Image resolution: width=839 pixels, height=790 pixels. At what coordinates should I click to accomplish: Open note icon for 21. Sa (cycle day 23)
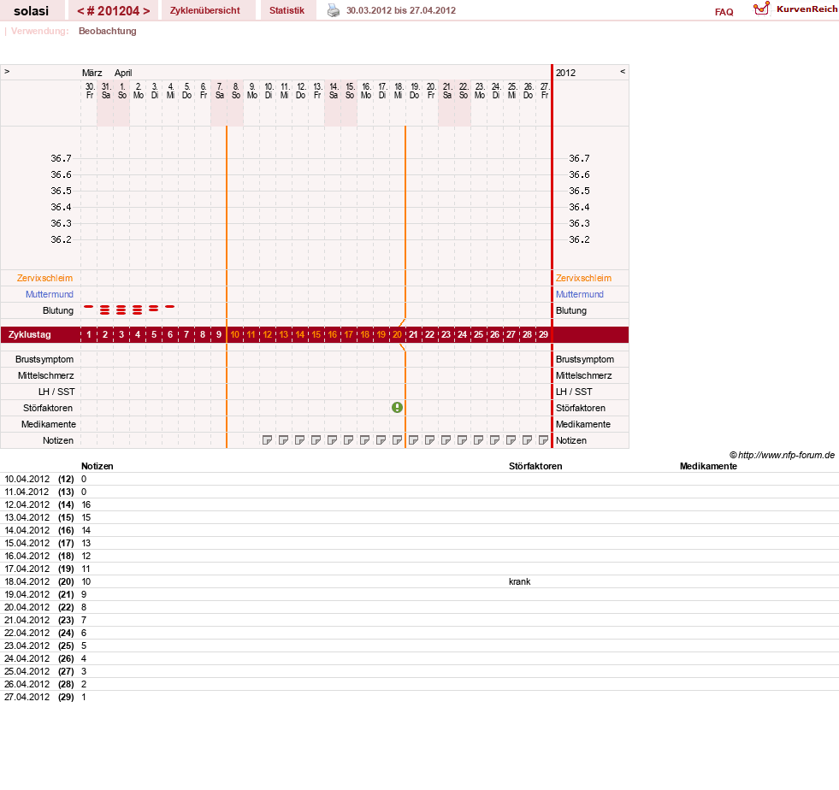point(446,440)
